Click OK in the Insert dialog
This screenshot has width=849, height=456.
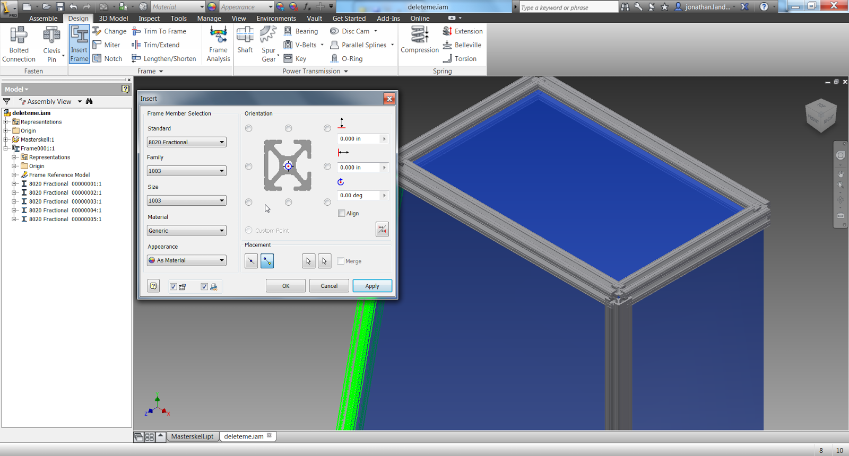285,286
